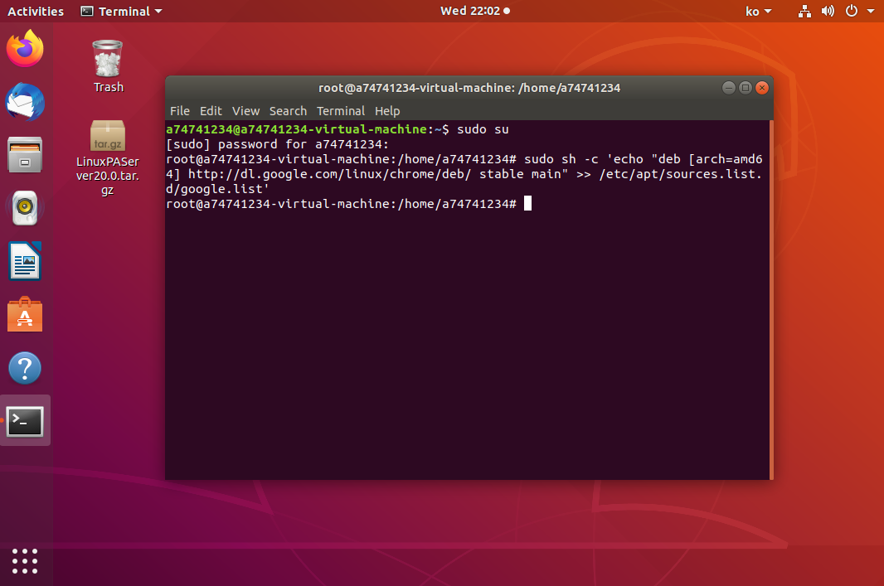Launch Firefox from the dock
The width and height of the screenshot is (884, 586).
[25, 48]
